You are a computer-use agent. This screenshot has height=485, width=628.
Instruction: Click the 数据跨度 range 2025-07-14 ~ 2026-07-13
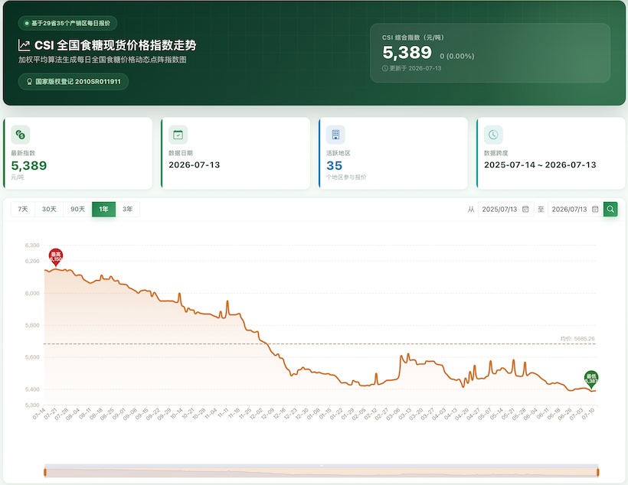pos(540,165)
